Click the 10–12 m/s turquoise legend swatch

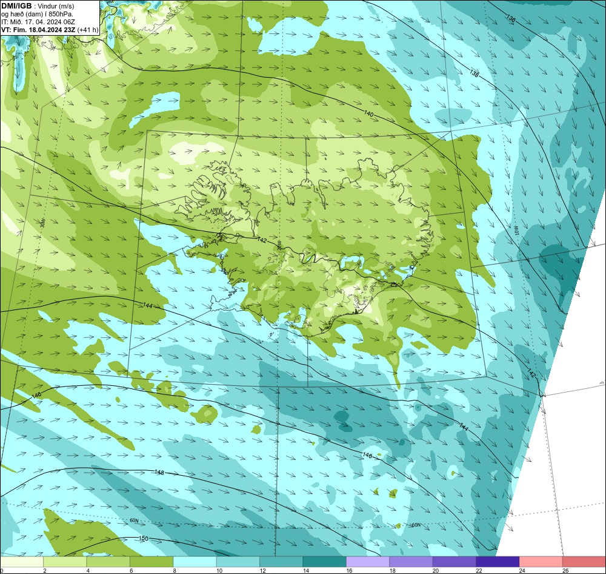point(238,561)
